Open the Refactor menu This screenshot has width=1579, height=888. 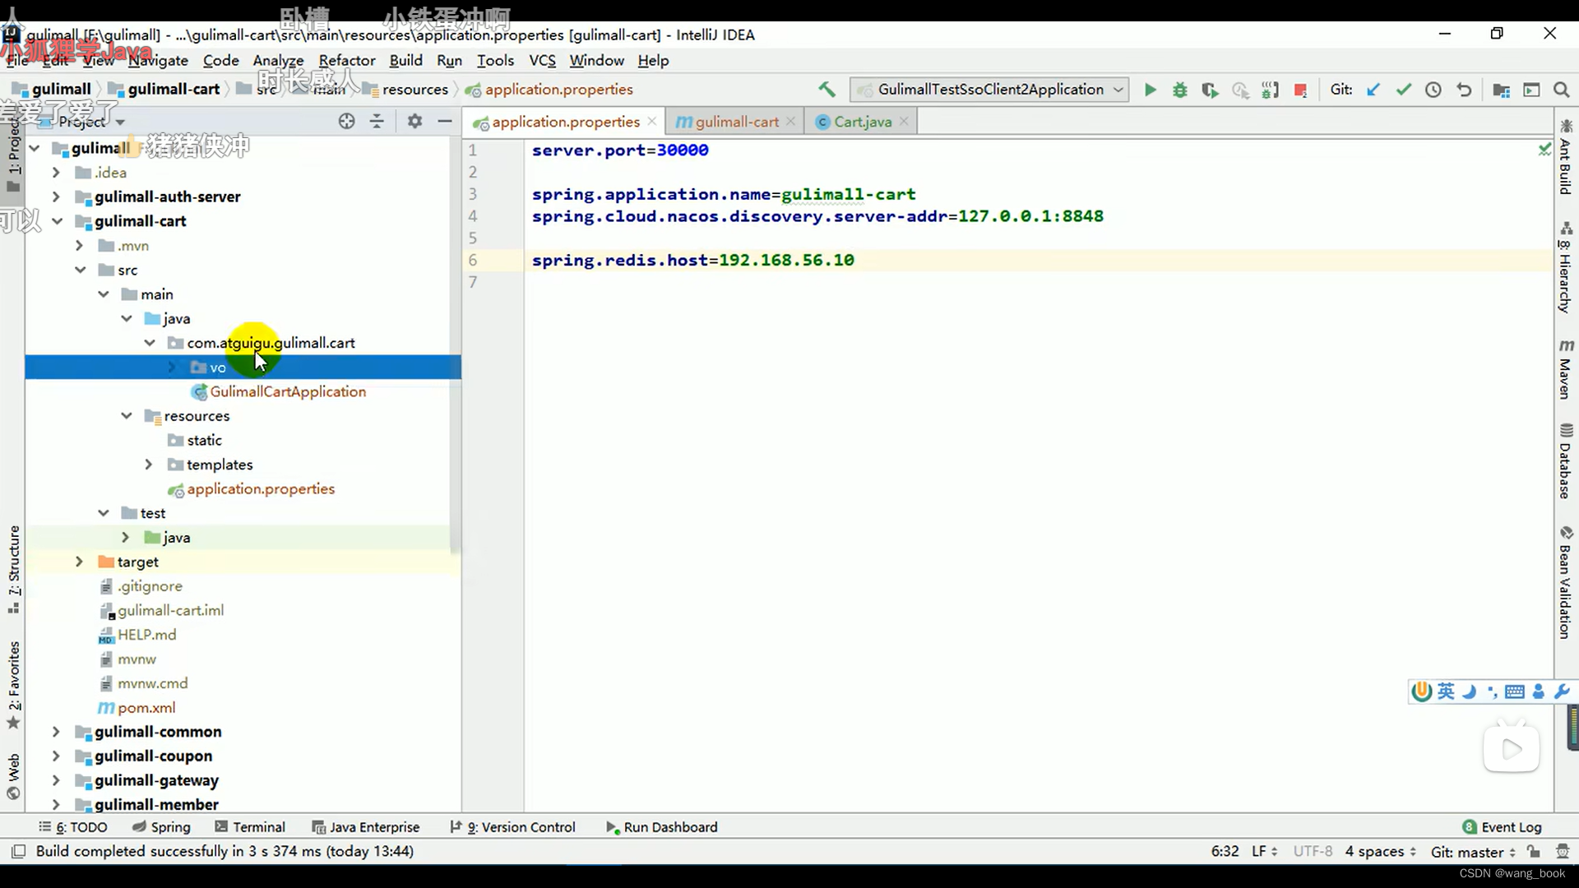click(347, 60)
